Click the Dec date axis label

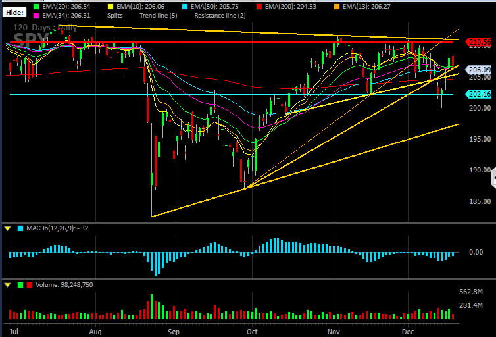pyautogui.click(x=408, y=332)
